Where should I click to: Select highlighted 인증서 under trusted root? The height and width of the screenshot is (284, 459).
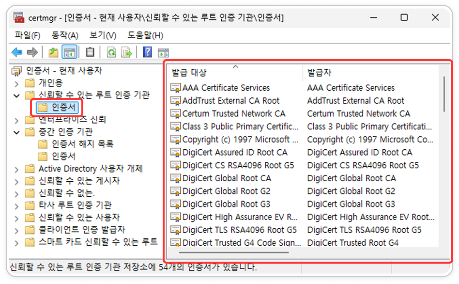click(x=57, y=108)
